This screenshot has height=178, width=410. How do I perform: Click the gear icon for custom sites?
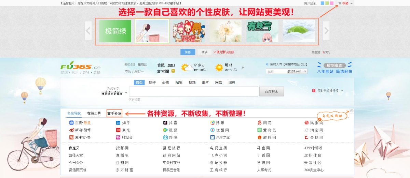coord(352,111)
